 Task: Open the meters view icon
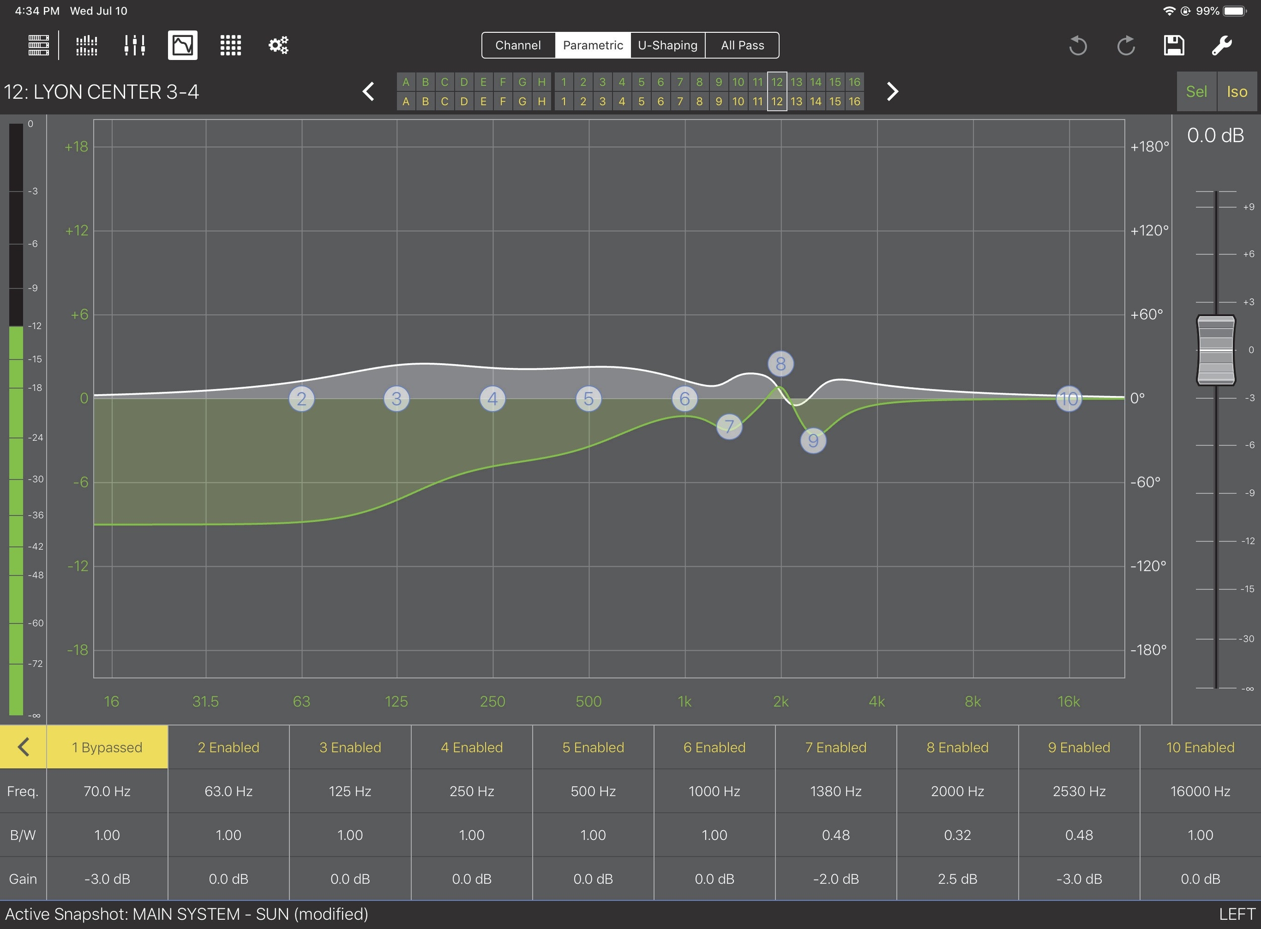coord(87,45)
